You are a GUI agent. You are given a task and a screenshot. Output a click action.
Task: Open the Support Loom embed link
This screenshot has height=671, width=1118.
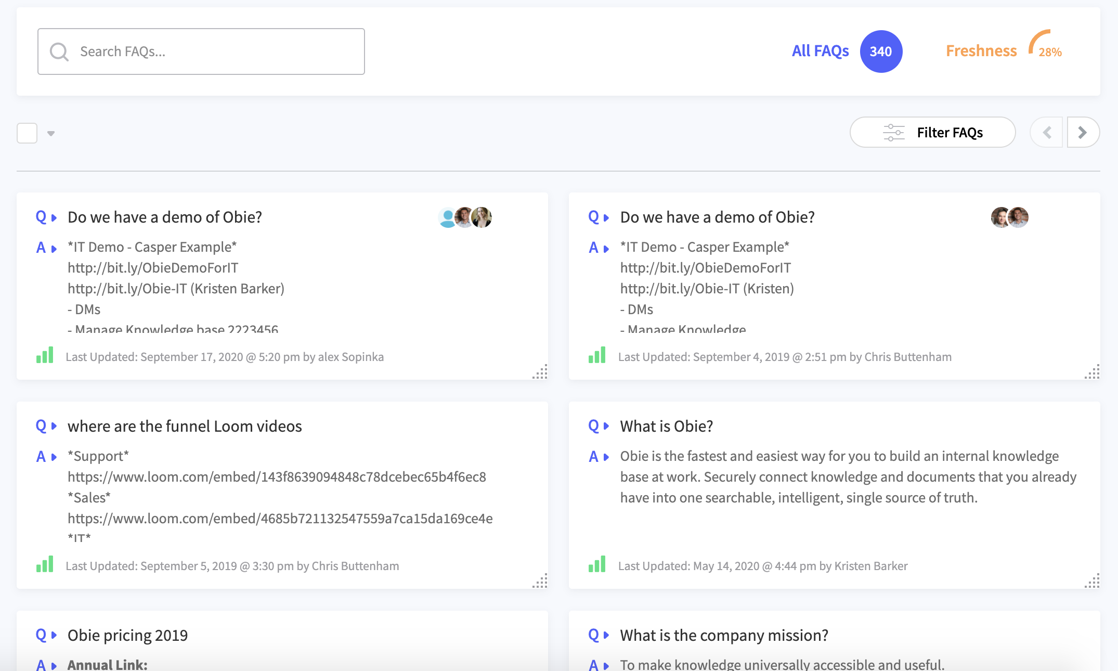277,477
